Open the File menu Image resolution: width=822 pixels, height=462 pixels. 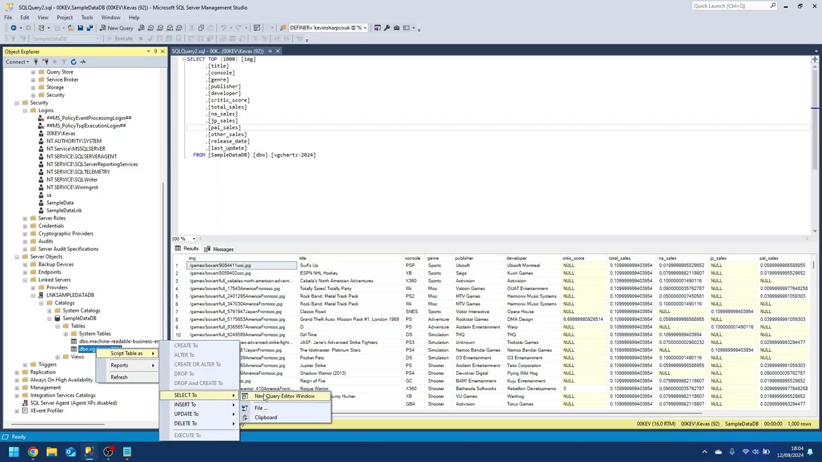[x=8, y=17]
